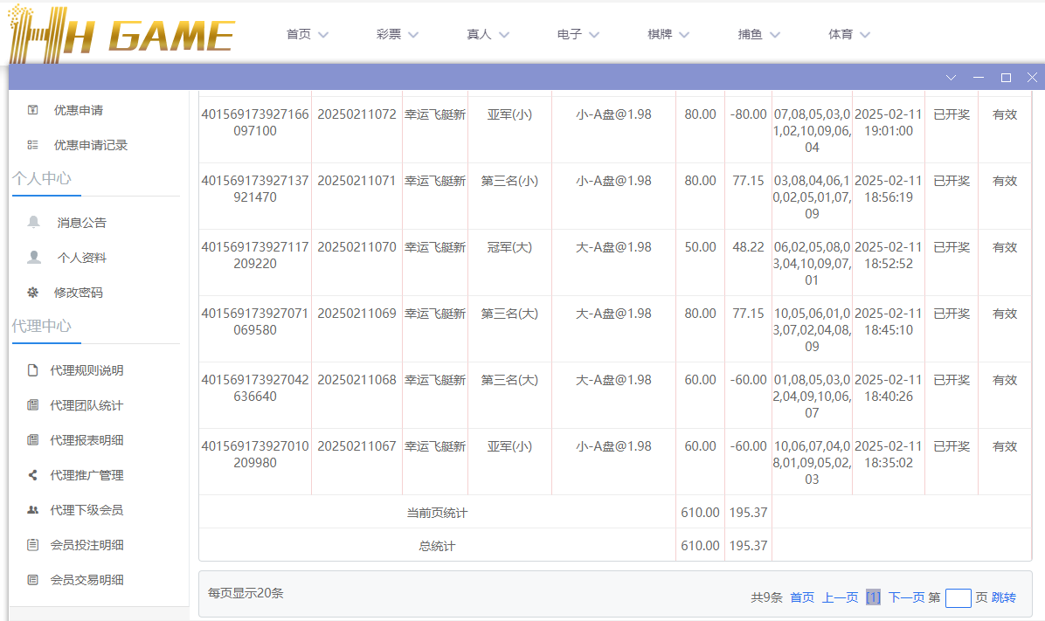Click the page number input field
Screen dimensions: 1045x621
click(x=958, y=597)
